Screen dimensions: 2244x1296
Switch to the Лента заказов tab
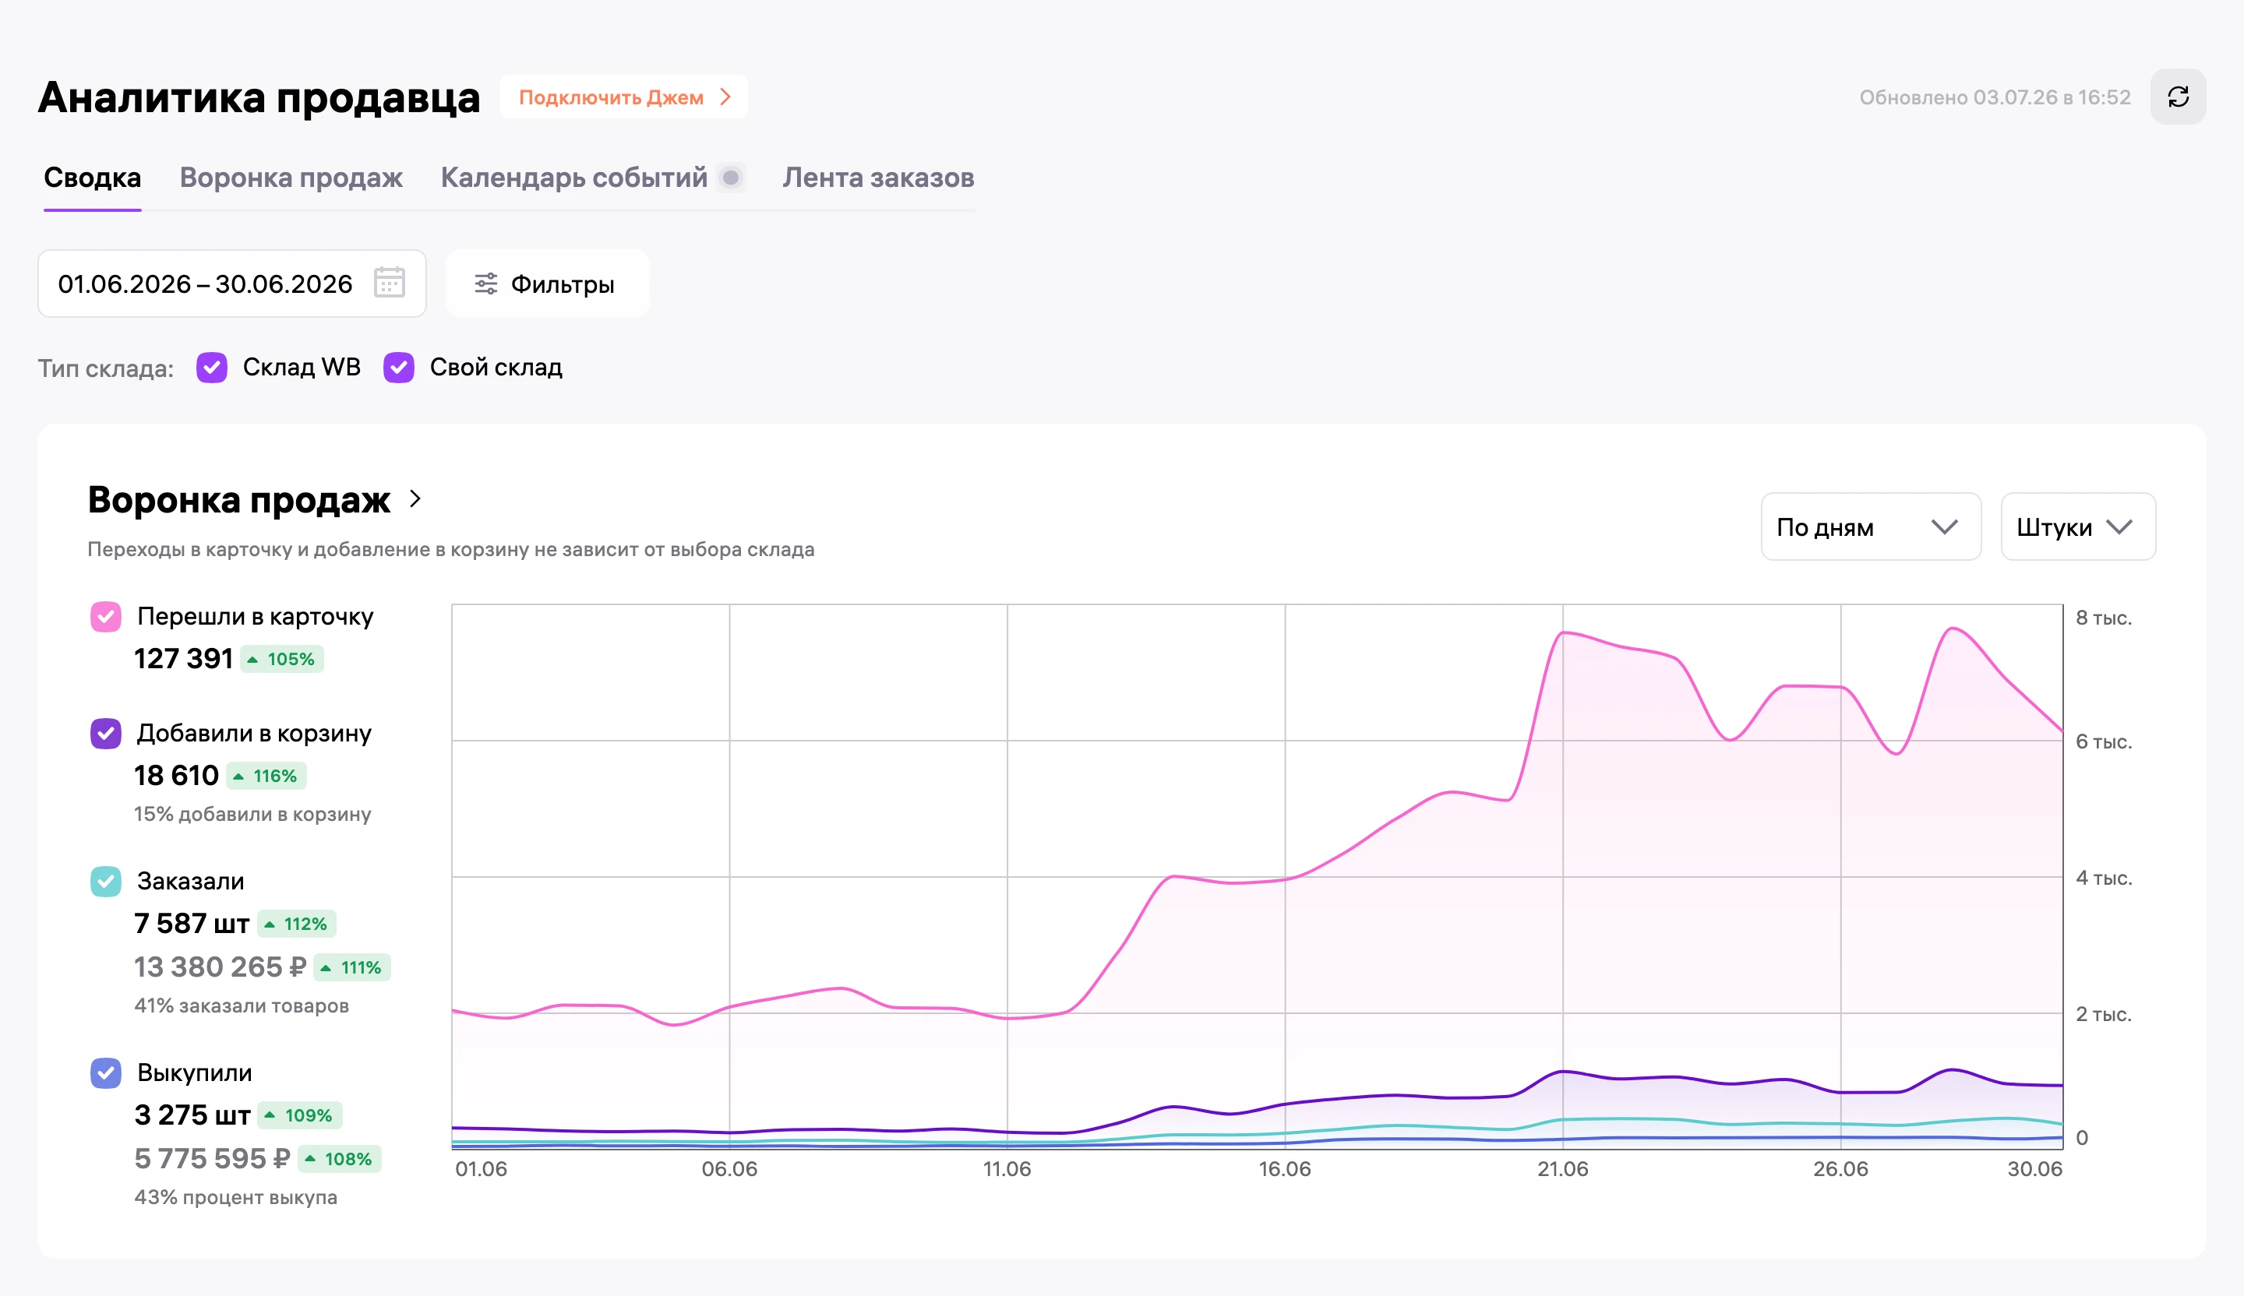[x=879, y=178]
